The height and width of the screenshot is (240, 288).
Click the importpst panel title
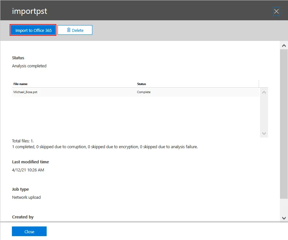click(x=30, y=11)
